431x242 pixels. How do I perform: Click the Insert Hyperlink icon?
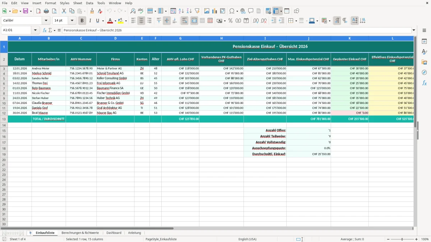243,11
